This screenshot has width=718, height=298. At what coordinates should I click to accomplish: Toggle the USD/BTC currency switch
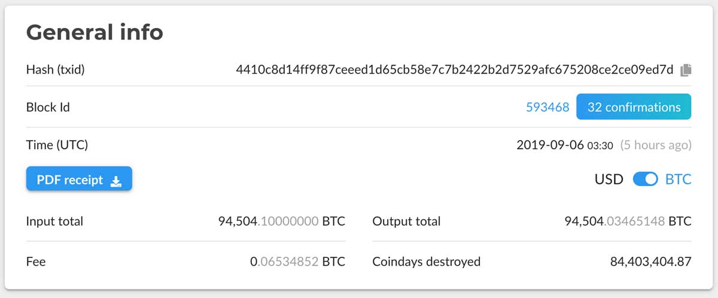pos(645,179)
